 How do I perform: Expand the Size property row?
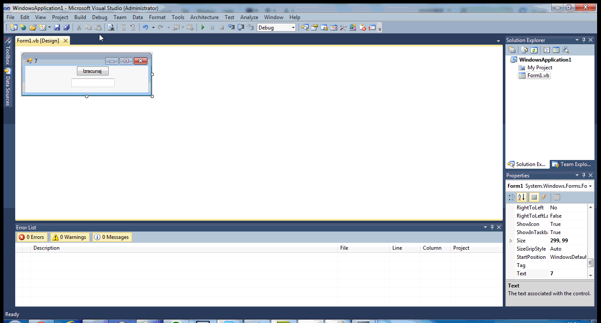click(x=511, y=241)
